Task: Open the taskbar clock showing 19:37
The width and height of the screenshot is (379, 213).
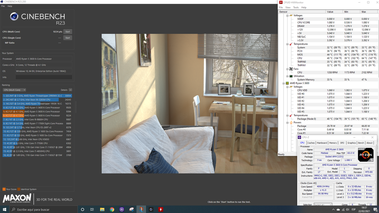Action: 364,209
